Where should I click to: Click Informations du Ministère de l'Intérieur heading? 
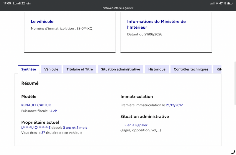pos(156,25)
